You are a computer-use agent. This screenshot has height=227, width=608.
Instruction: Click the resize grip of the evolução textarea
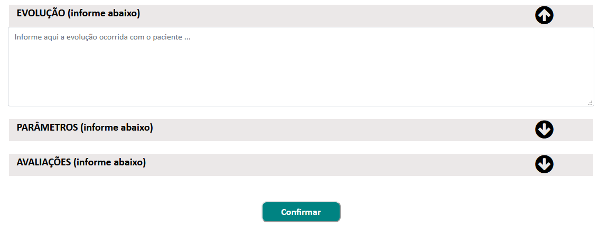coord(590,103)
